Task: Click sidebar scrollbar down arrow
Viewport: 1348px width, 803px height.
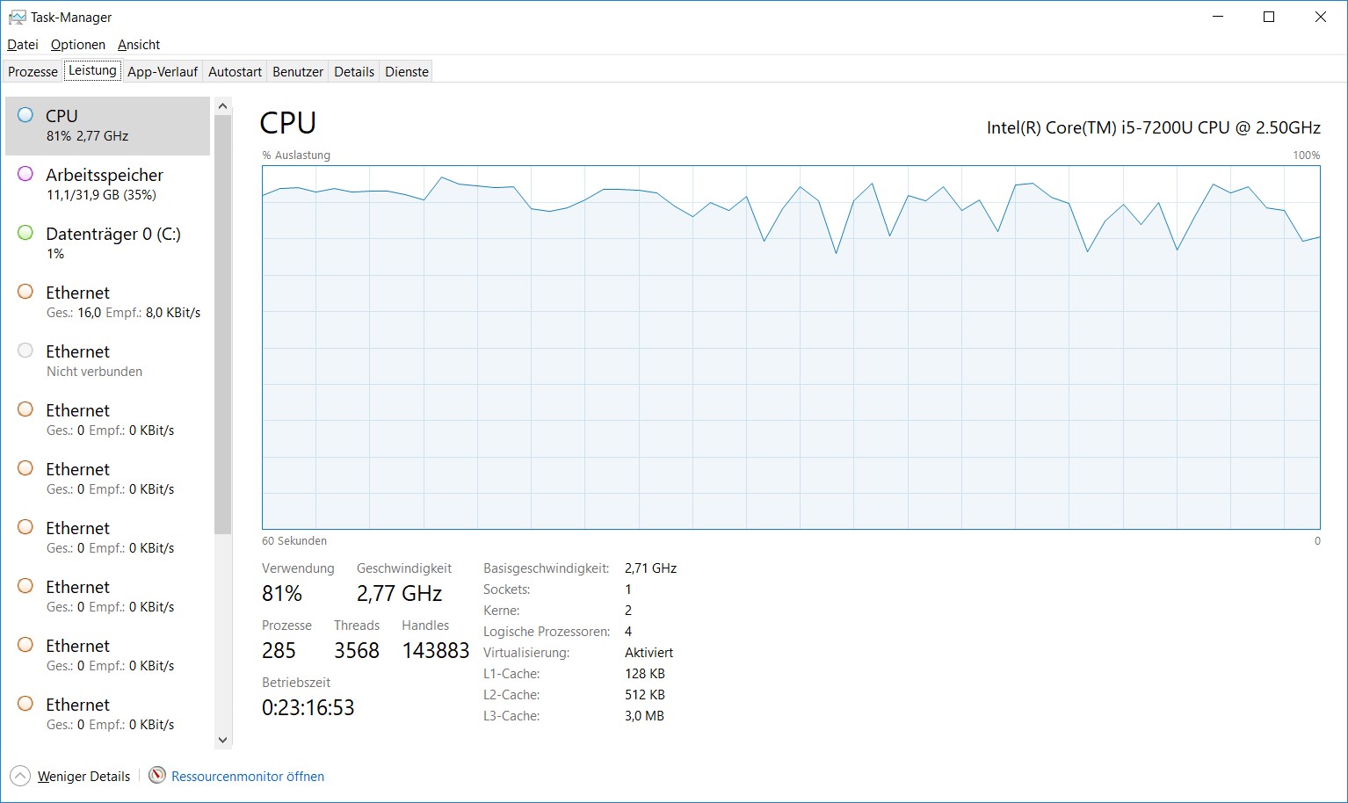Action: [x=222, y=740]
